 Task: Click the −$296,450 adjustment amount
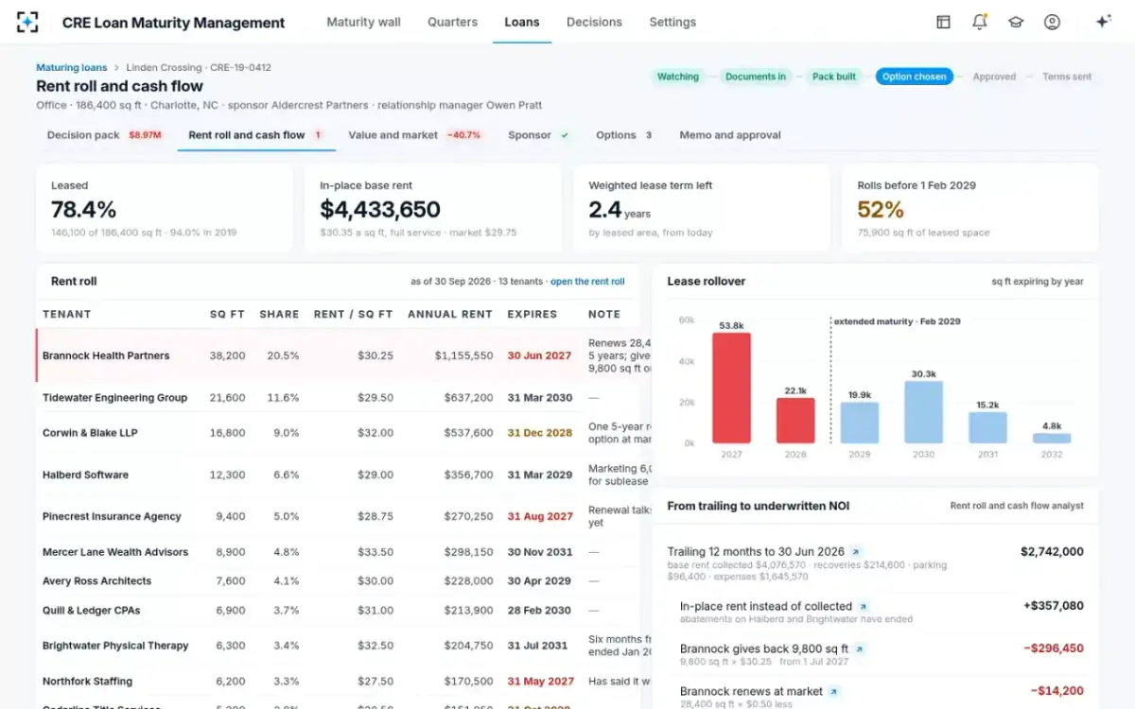1054,648
